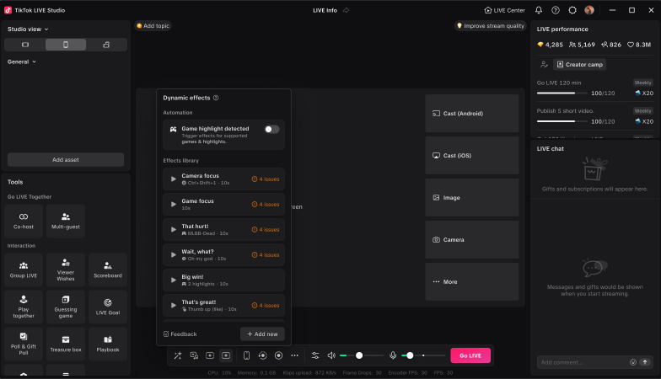Open the help question mark icon
The height and width of the screenshot is (379, 661).
click(x=556, y=10)
